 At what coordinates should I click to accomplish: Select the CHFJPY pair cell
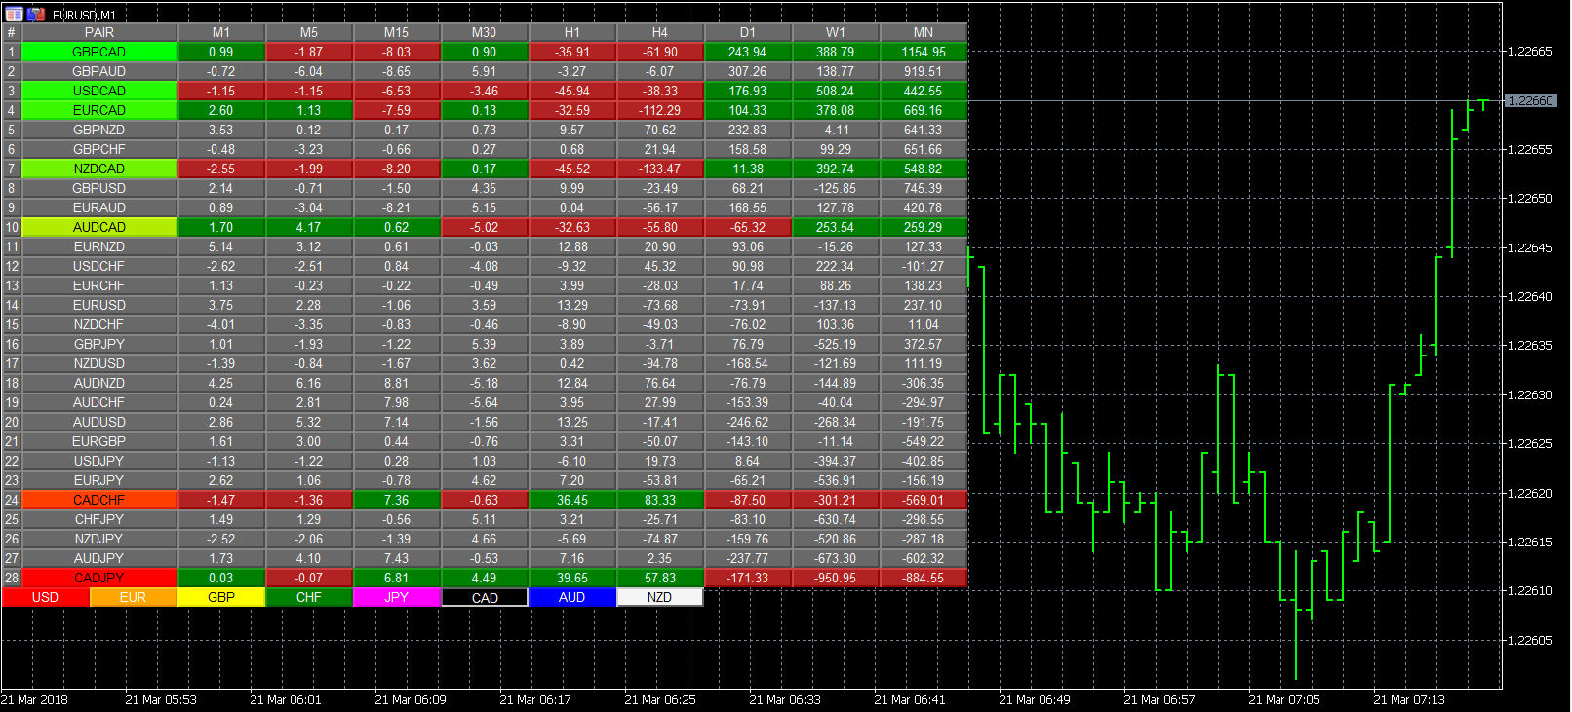pos(99,519)
